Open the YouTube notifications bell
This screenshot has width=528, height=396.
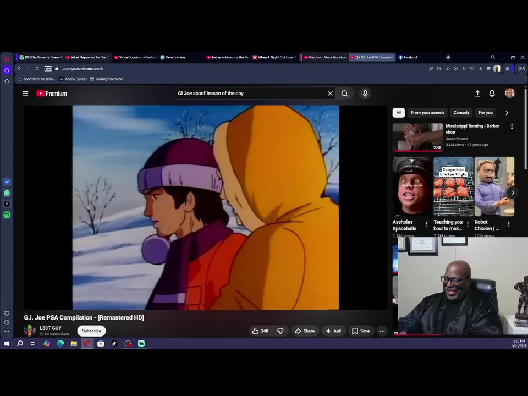pos(492,94)
